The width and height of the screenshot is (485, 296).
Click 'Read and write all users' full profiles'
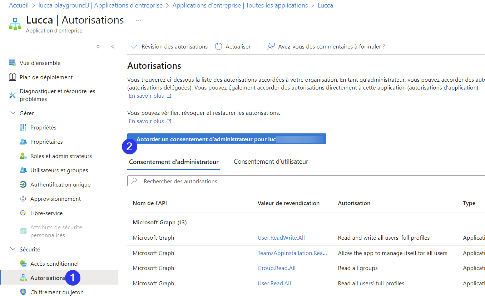pos(384,238)
